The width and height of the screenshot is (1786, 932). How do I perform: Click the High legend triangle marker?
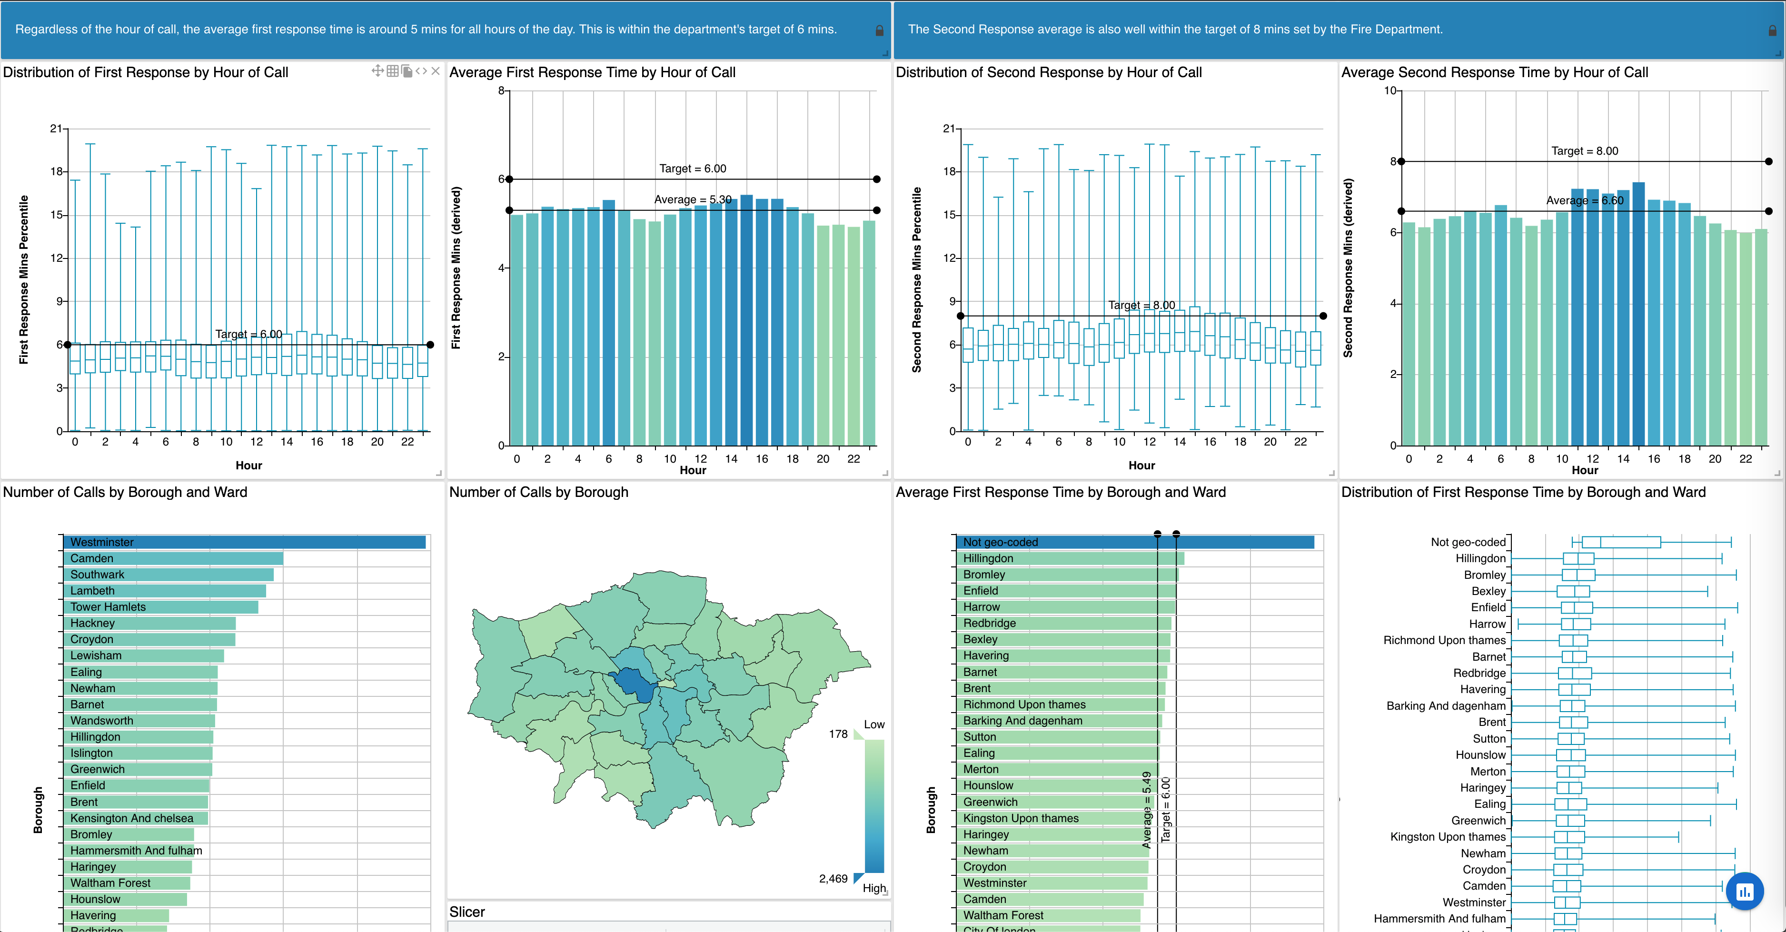coord(858,878)
